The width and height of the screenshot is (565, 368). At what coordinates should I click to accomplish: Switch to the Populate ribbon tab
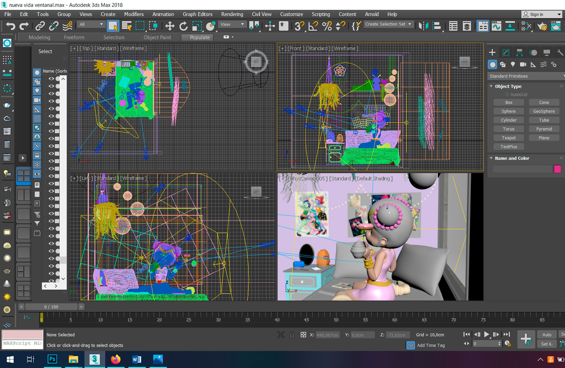click(200, 37)
